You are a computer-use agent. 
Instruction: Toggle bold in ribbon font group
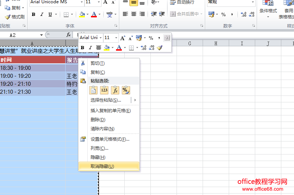pos(34,14)
